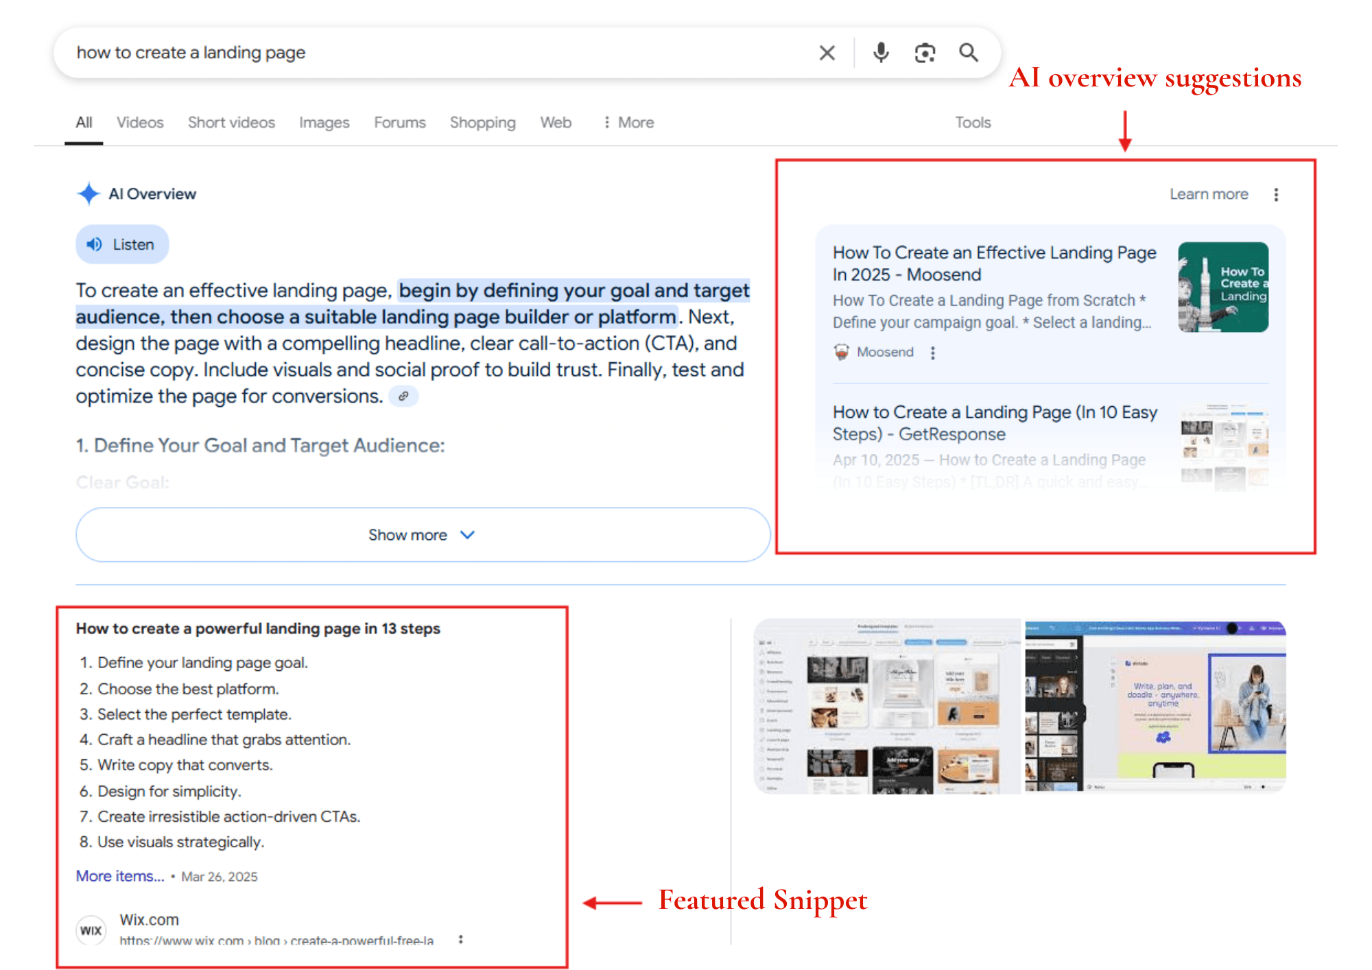Click the magnifying glass search icon
The image size is (1372, 970).
pos(969,53)
